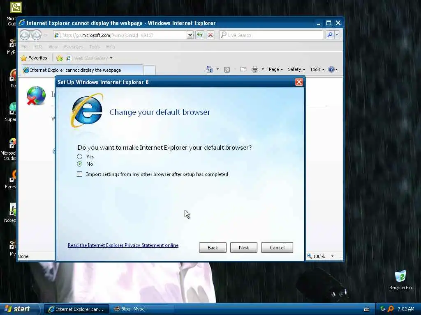
Task: Click the search magnifier button
Action: (x=330, y=35)
